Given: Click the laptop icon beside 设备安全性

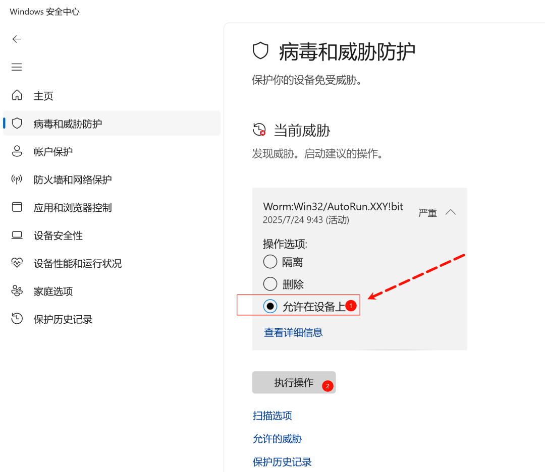Looking at the screenshot, I should (17, 235).
